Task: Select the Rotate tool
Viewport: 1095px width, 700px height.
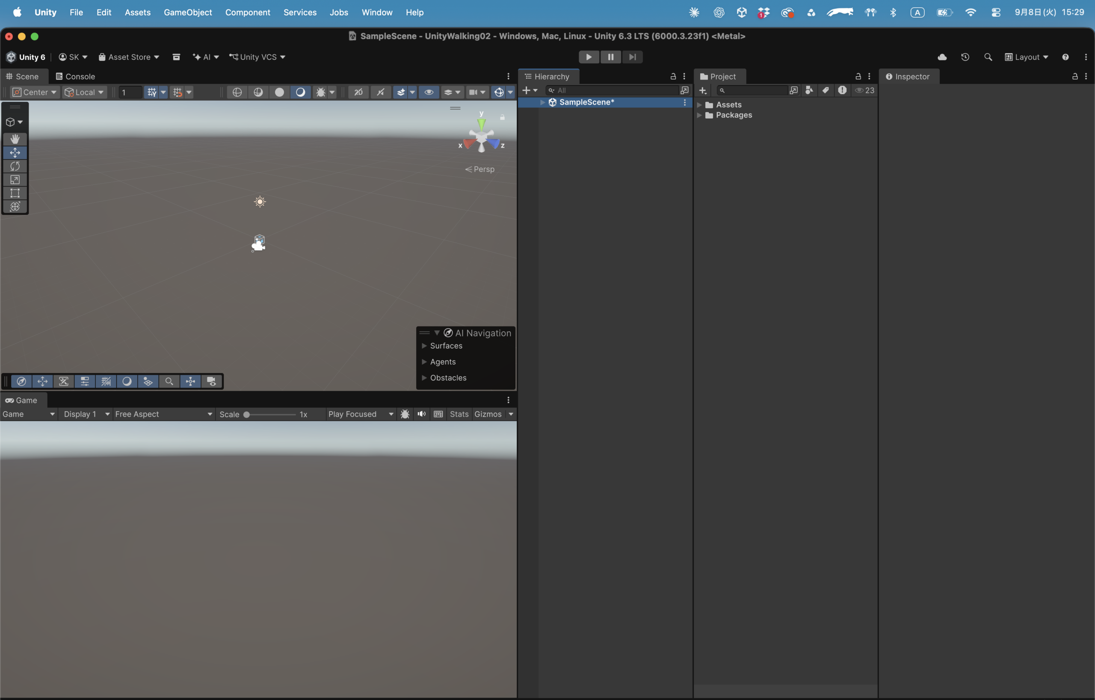Action: (x=15, y=166)
